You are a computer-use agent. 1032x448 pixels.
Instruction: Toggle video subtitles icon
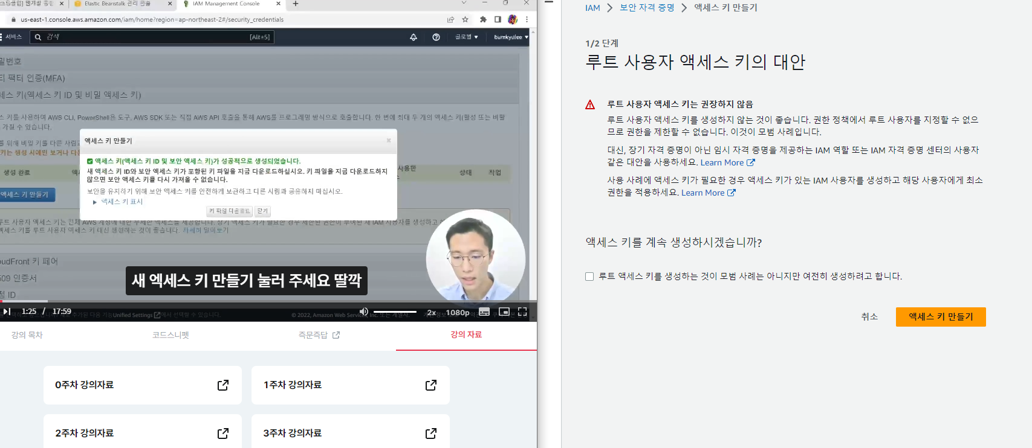pyautogui.click(x=484, y=312)
